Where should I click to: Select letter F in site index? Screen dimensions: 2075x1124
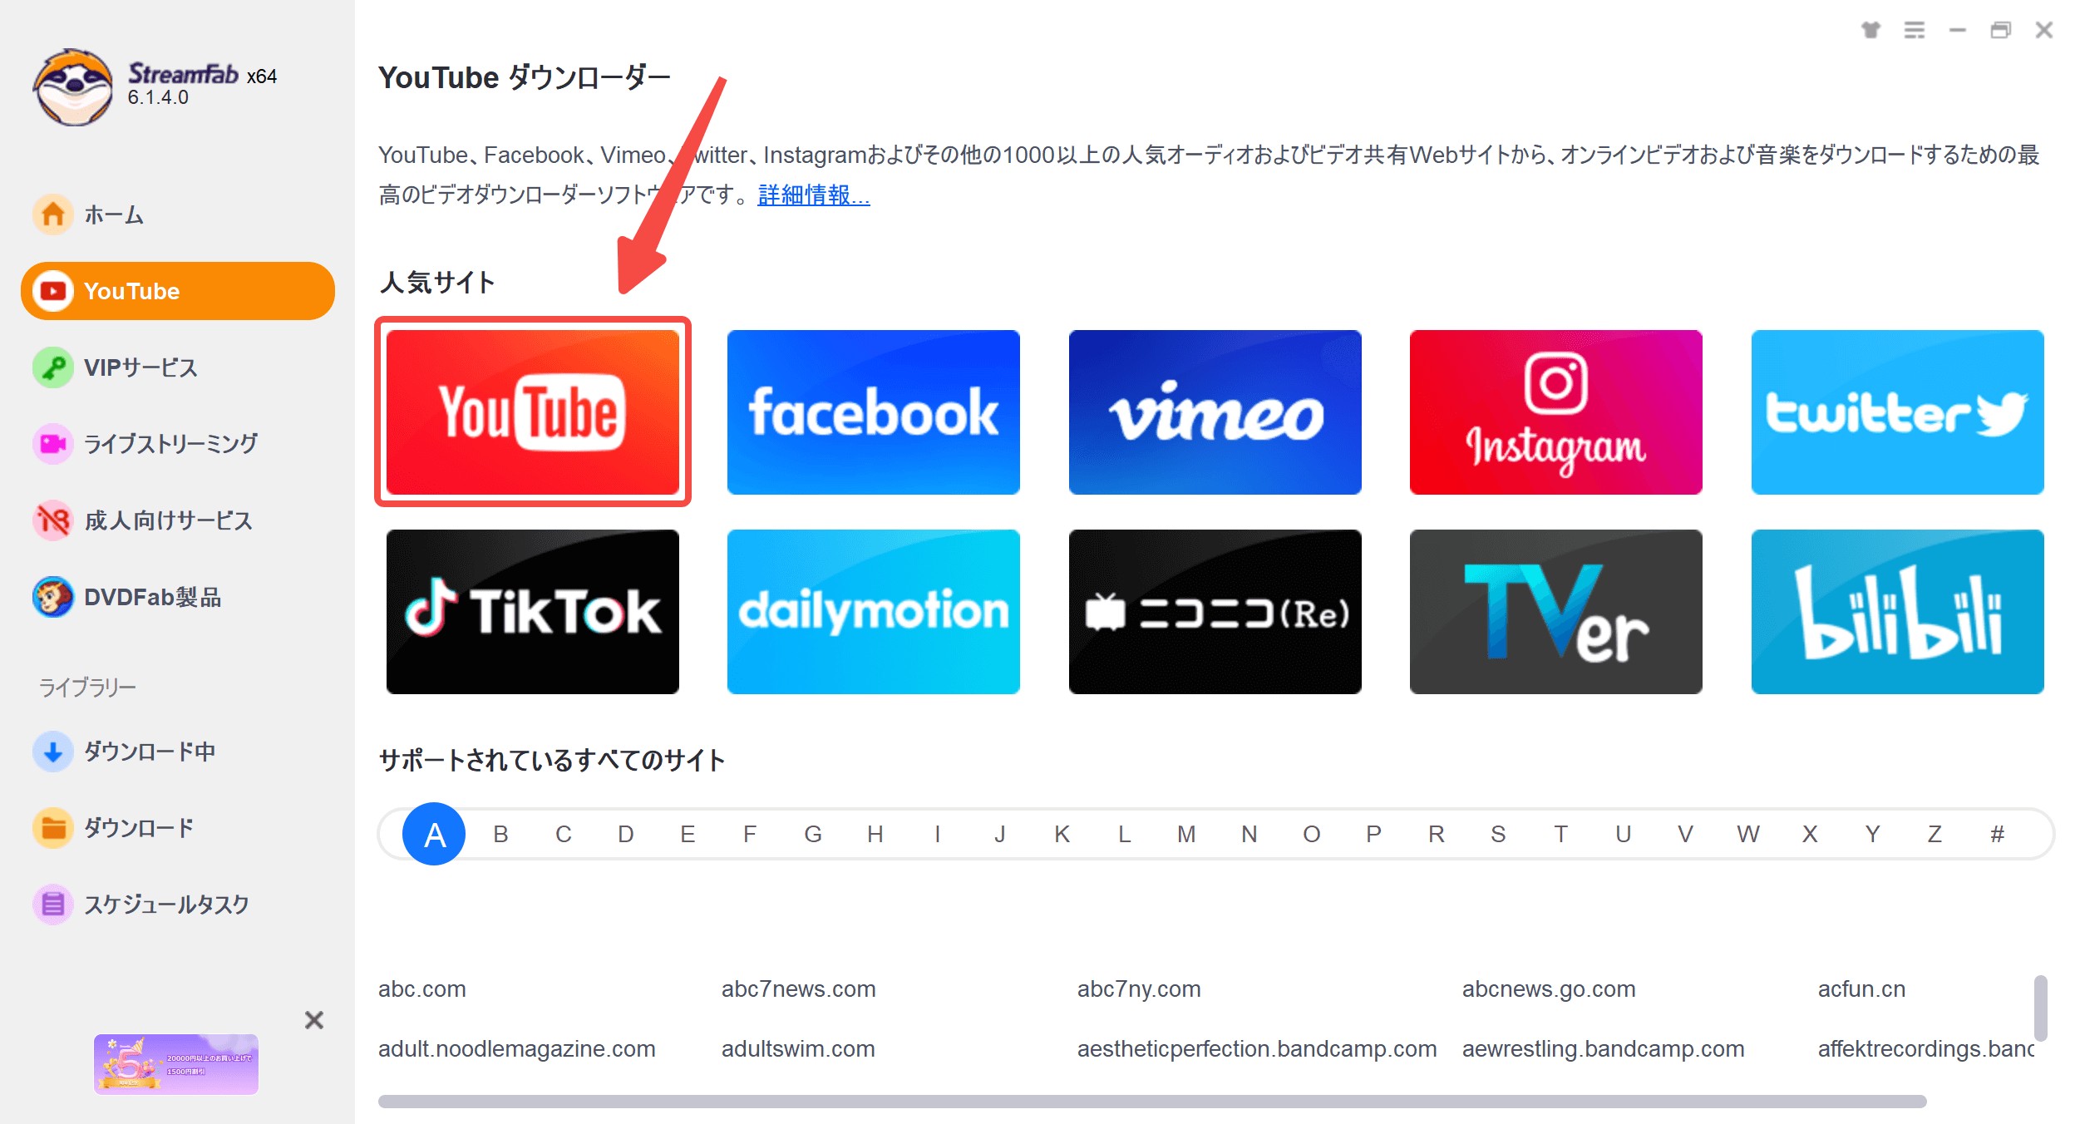coord(750,834)
